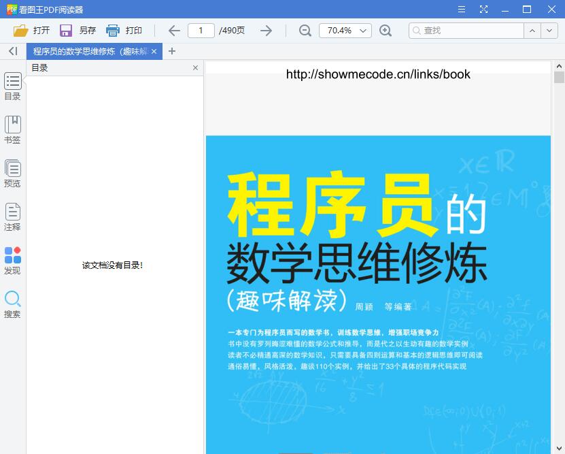The width and height of the screenshot is (565, 454).
Task: Open the 注释 annotations sidebar panel
Action: pos(13,217)
